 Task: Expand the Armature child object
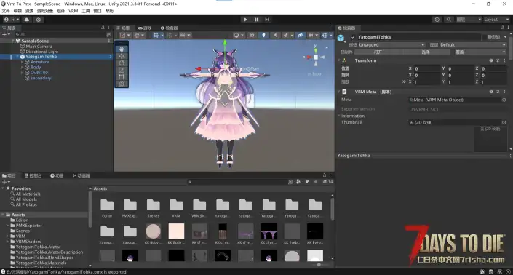(x=23, y=62)
